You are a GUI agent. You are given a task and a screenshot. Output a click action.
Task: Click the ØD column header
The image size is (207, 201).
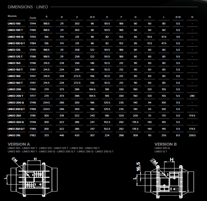[92, 17]
